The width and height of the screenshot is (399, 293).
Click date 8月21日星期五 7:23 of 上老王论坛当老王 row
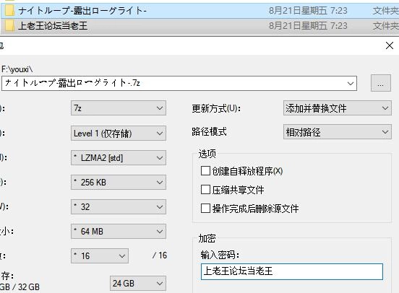(x=308, y=26)
